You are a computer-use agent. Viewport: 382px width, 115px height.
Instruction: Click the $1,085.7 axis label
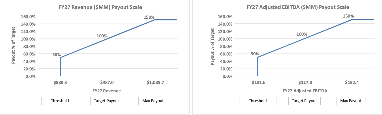pos(155,82)
